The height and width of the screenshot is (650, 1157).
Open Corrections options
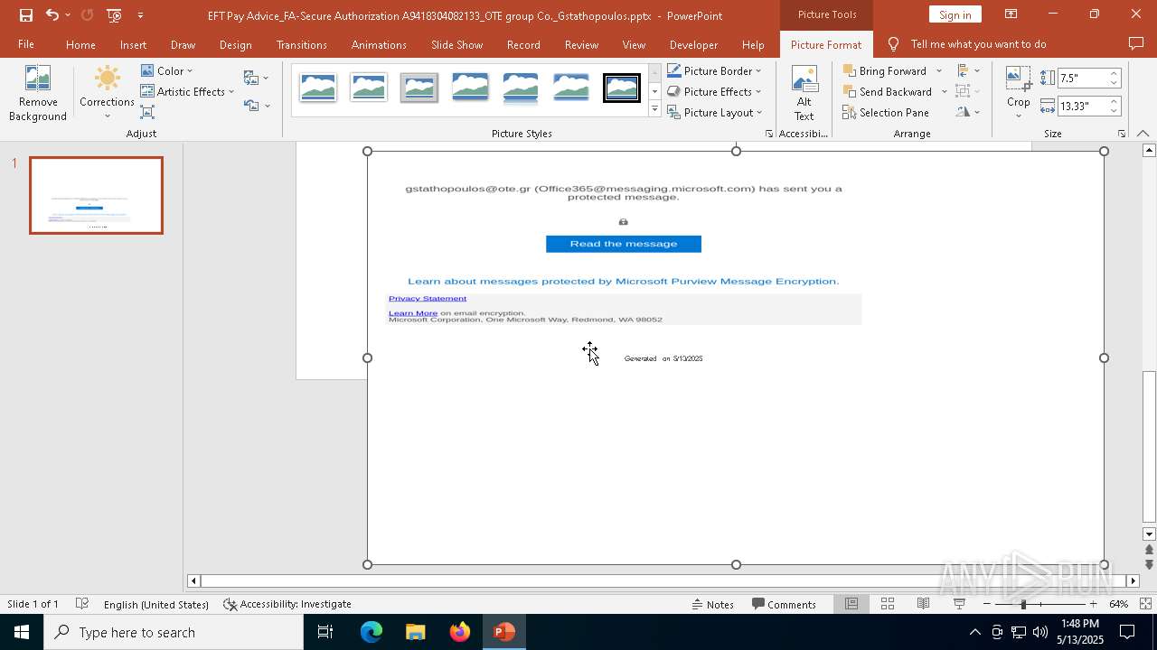click(107, 93)
